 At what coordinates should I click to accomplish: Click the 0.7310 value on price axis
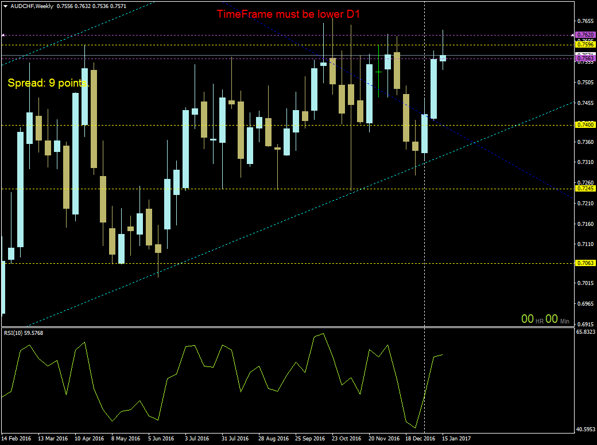tap(586, 162)
